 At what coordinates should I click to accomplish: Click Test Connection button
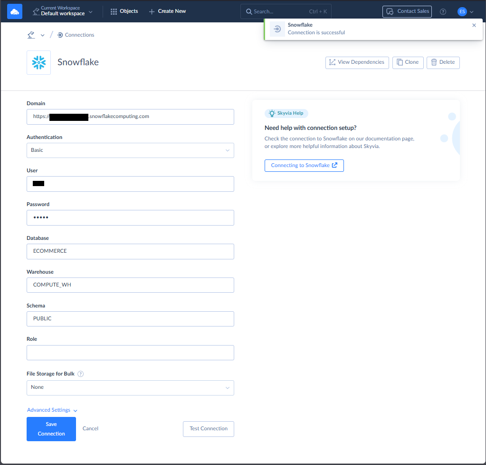208,429
